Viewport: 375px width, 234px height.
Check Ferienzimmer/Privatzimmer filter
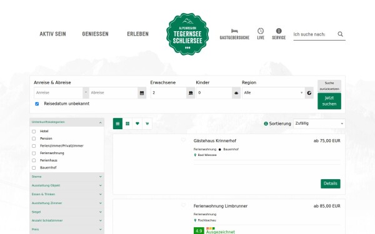[x=34, y=146]
